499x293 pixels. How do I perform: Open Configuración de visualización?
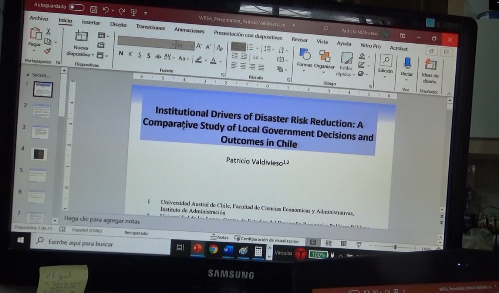267,240
